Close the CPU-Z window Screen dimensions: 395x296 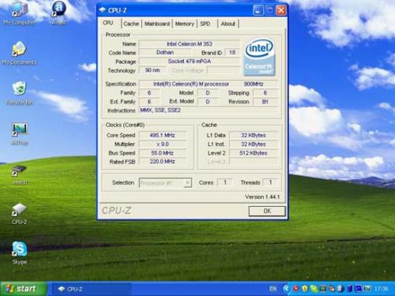point(281,10)
